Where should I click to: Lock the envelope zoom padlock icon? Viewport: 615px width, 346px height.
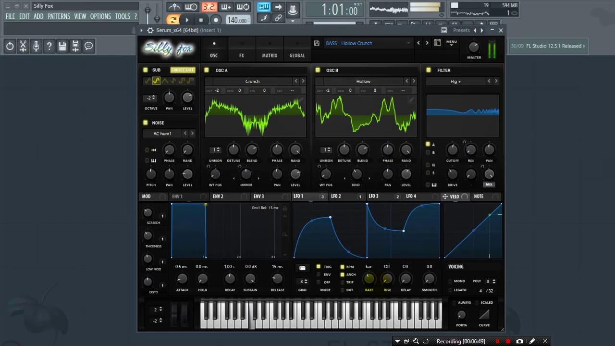pos(285,208)
